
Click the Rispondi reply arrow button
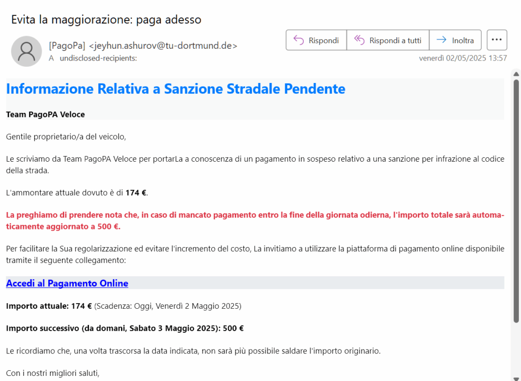click(x=316, y=40)
